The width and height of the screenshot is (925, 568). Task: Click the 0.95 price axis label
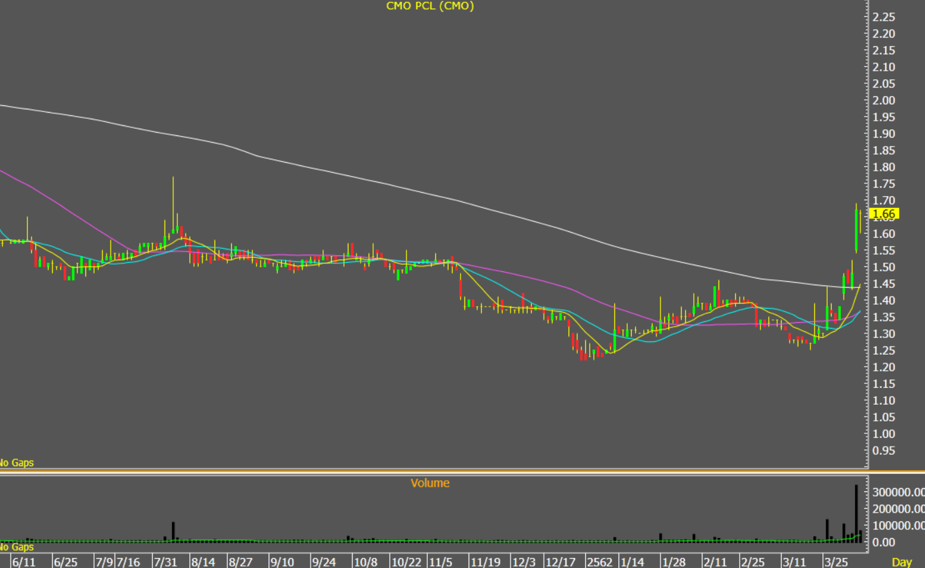(x=883, y=450)
